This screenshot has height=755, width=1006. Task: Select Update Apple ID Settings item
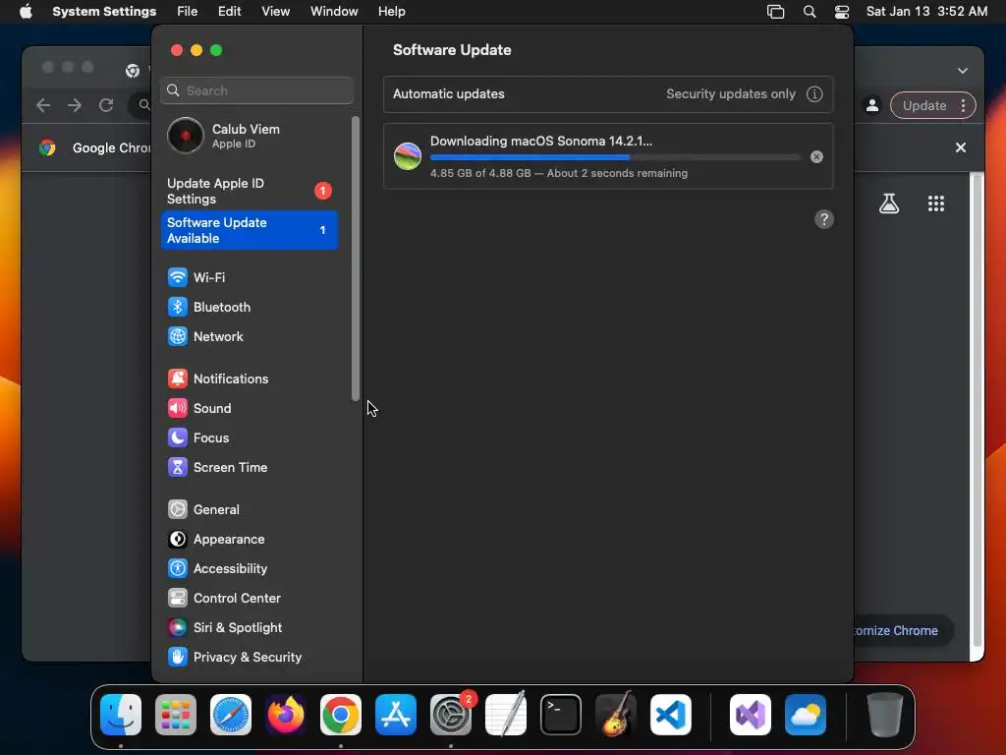pyautogui.click(x=249, y=191)
